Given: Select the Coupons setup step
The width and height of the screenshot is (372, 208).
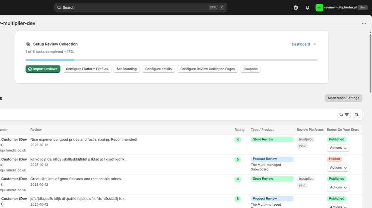Looking at the screenshot, I should tap(250, 69).
